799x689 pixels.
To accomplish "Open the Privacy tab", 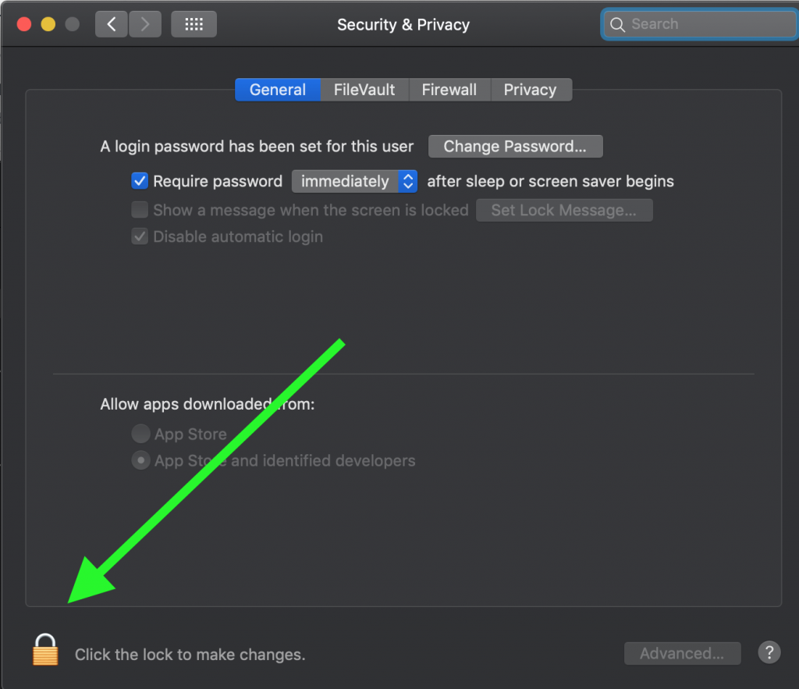I will point(531,90).
